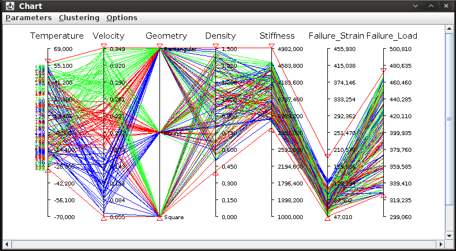Click the Density axis title
The height and width of the screenshot is (251, 456).
pos(220,36)
